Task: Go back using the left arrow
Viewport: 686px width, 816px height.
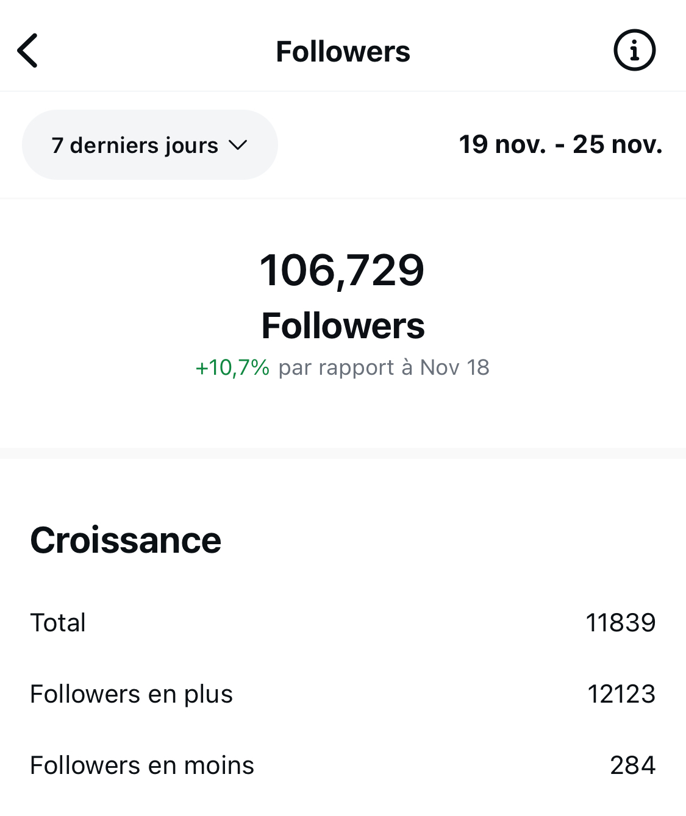Action: [27, 51]
